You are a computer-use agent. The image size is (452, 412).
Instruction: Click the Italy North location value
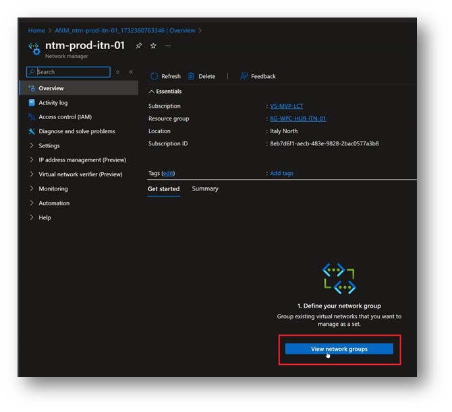(x=283, y=131)
